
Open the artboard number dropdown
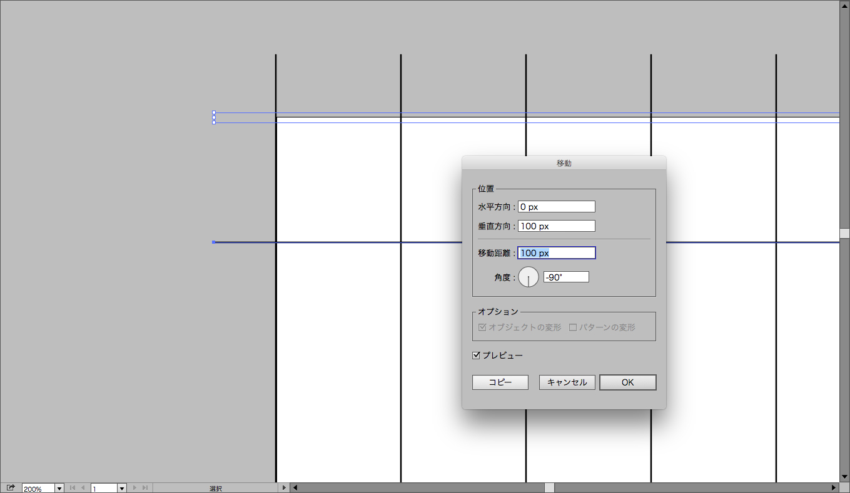pyautogui.click(x=122, y=488)
